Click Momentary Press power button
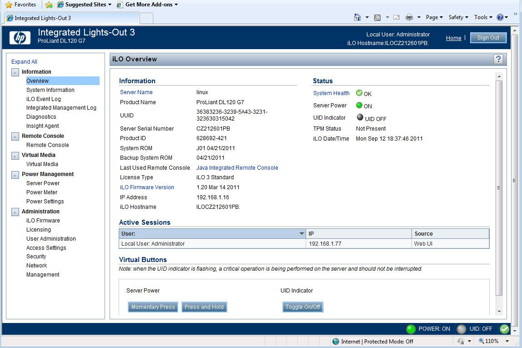Screen dimensions: 522x348 click(153, 307)
